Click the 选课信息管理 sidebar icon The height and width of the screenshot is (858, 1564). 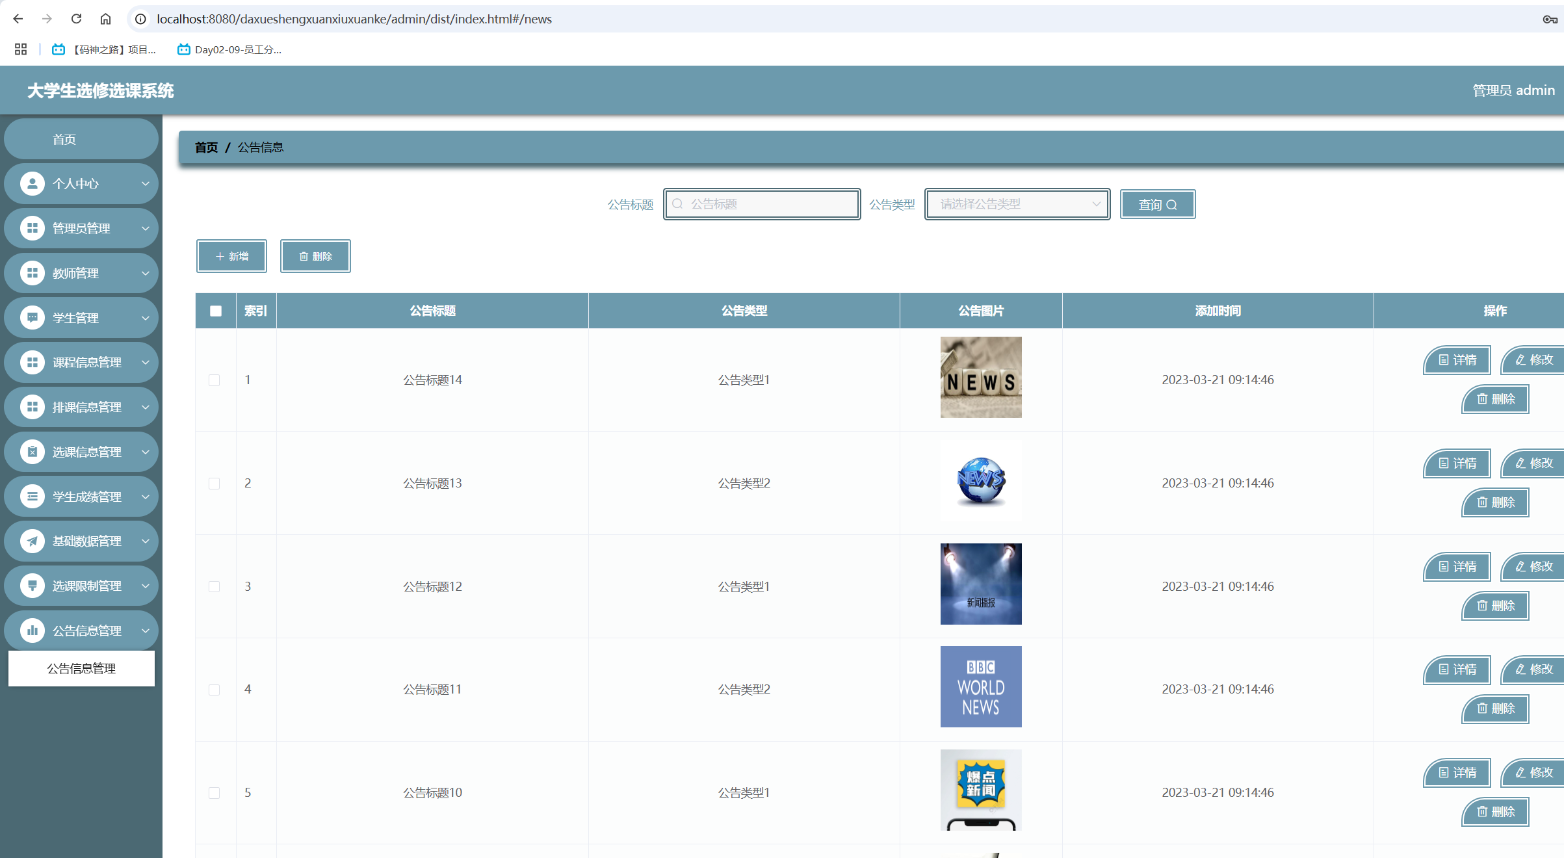(32, 452)
